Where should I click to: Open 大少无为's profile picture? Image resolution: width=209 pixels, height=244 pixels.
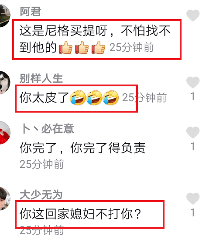[x=5, y=199]
